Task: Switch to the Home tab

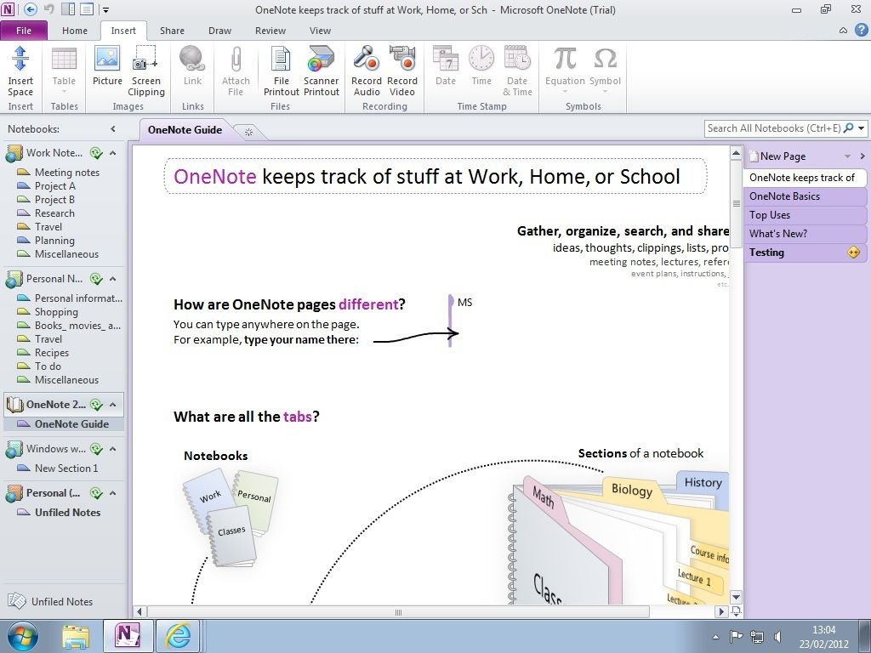Action: coord(75,31)
